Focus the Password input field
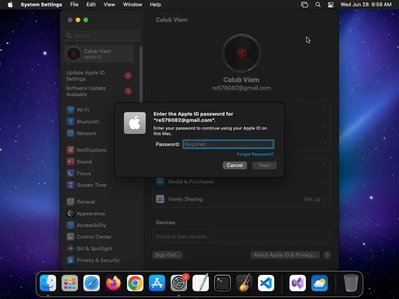 tap(228, 144)
